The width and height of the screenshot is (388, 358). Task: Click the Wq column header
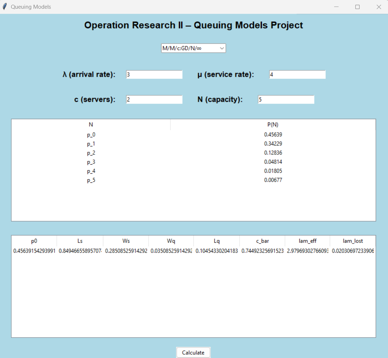point(171,241)
